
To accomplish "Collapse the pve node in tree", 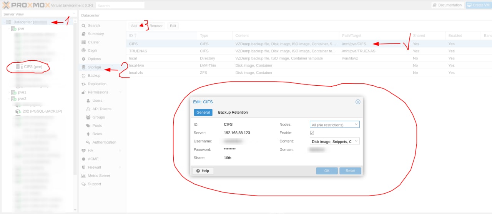I will pyautogui.click(x=9, y=28).
